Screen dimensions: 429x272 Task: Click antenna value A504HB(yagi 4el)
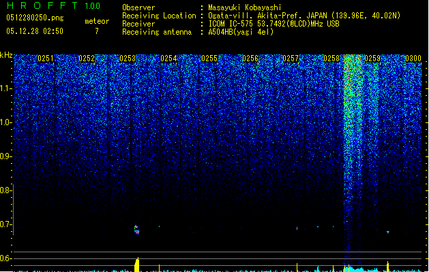point(241,32)
